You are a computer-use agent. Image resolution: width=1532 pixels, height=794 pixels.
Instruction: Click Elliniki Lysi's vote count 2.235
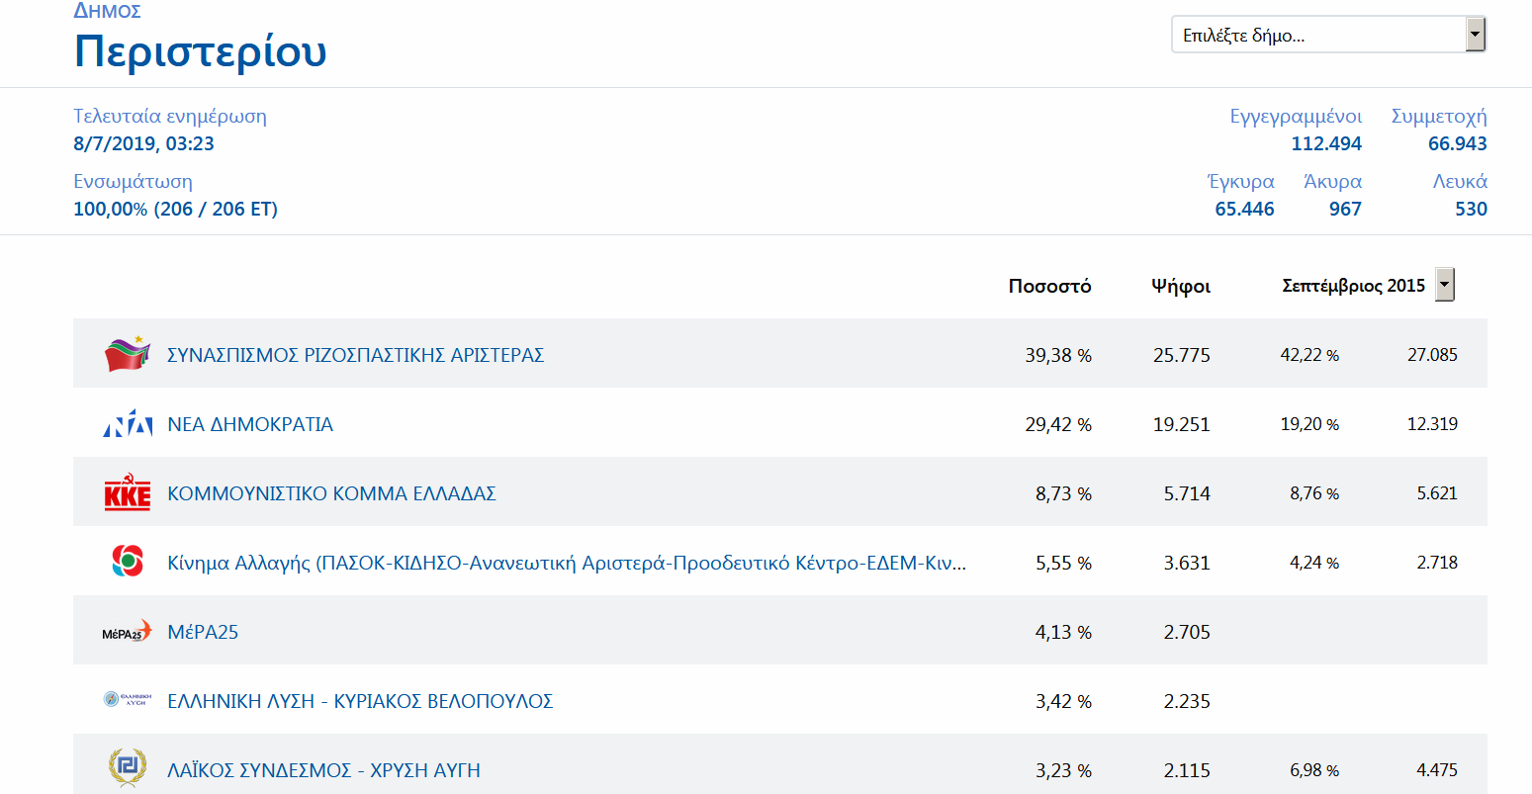click(1187, 701)
